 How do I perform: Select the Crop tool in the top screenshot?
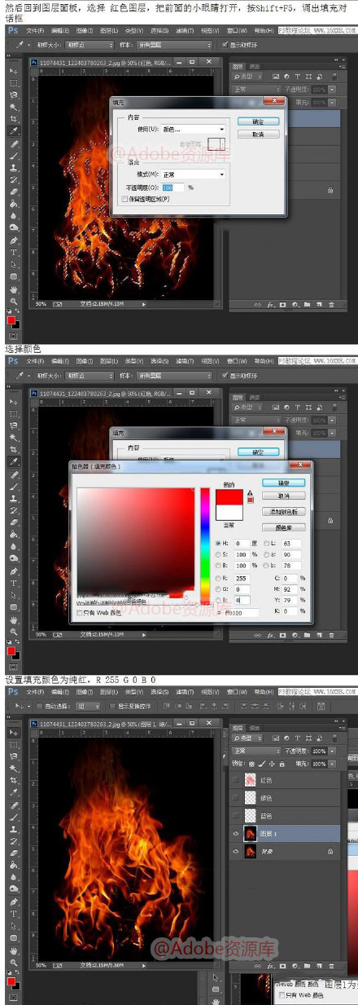click(x=13, y=119)
